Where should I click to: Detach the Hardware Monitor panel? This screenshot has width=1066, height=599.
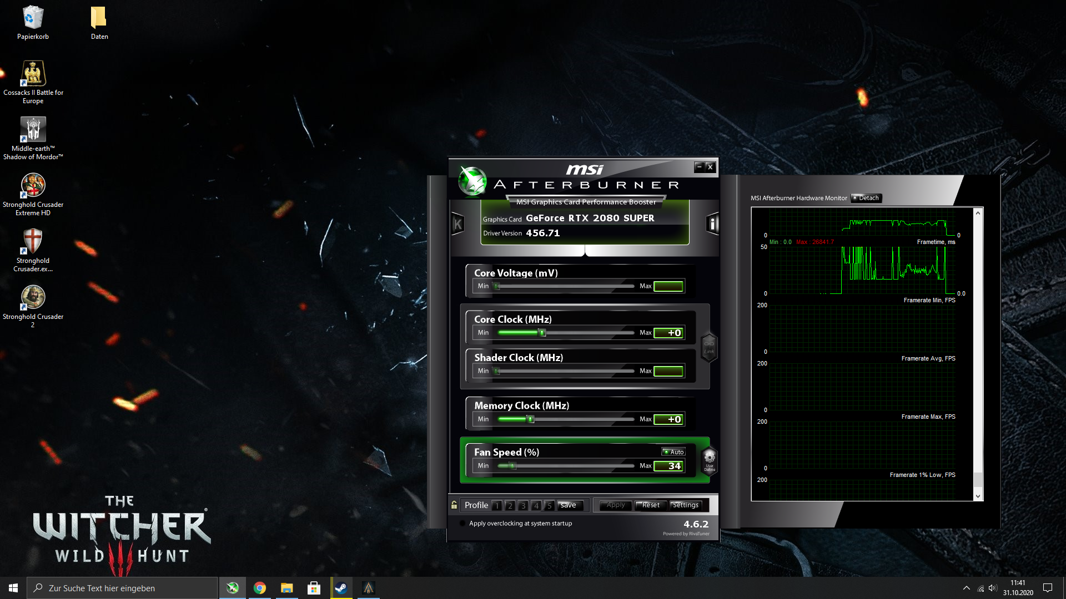(x=866, y=198)
